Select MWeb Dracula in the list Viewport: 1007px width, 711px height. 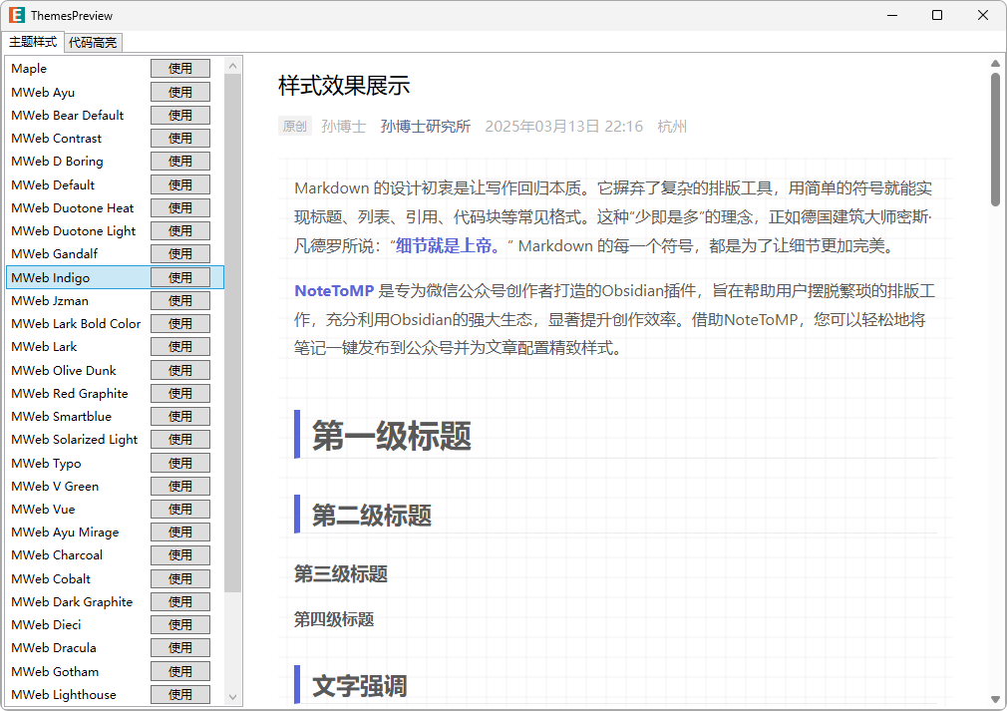54,648
